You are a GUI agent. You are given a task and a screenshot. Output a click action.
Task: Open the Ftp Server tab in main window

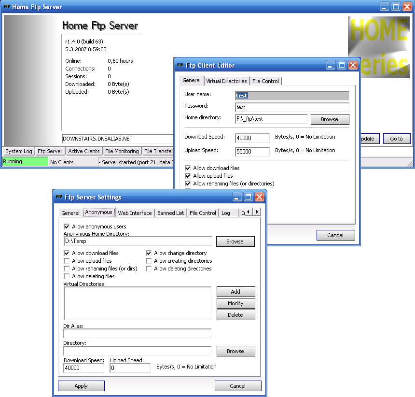(50, 151)
